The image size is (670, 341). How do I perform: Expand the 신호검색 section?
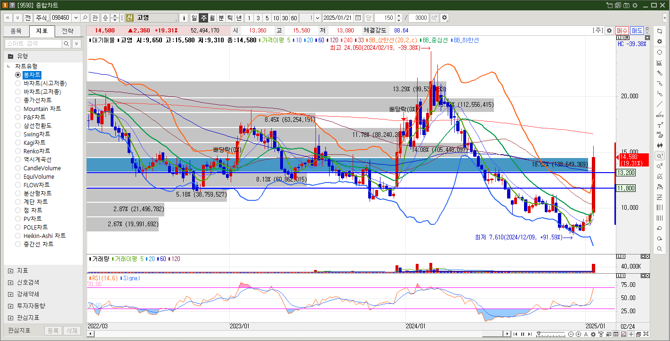pyautogui.click(x=10, y=283)
